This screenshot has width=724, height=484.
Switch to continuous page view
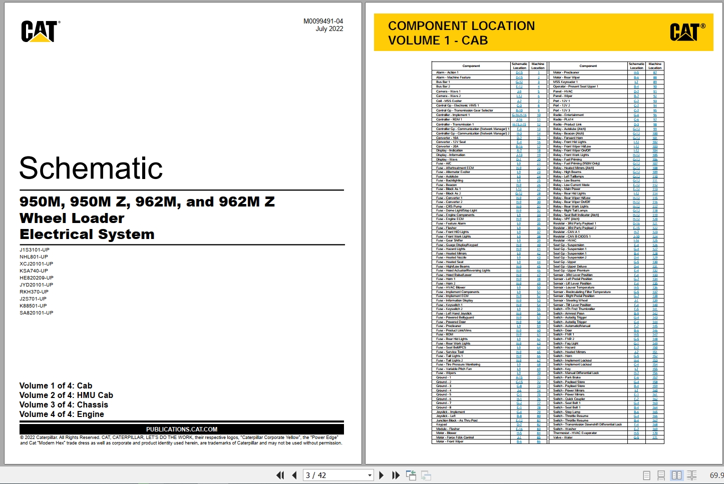click(661, 475)
